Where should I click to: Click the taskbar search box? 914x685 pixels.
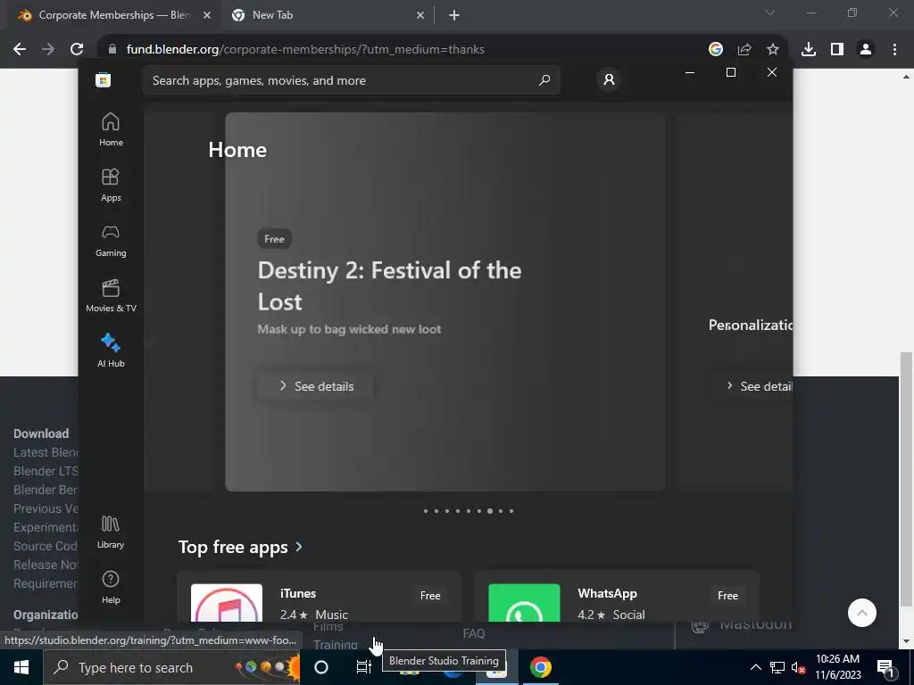171,667
